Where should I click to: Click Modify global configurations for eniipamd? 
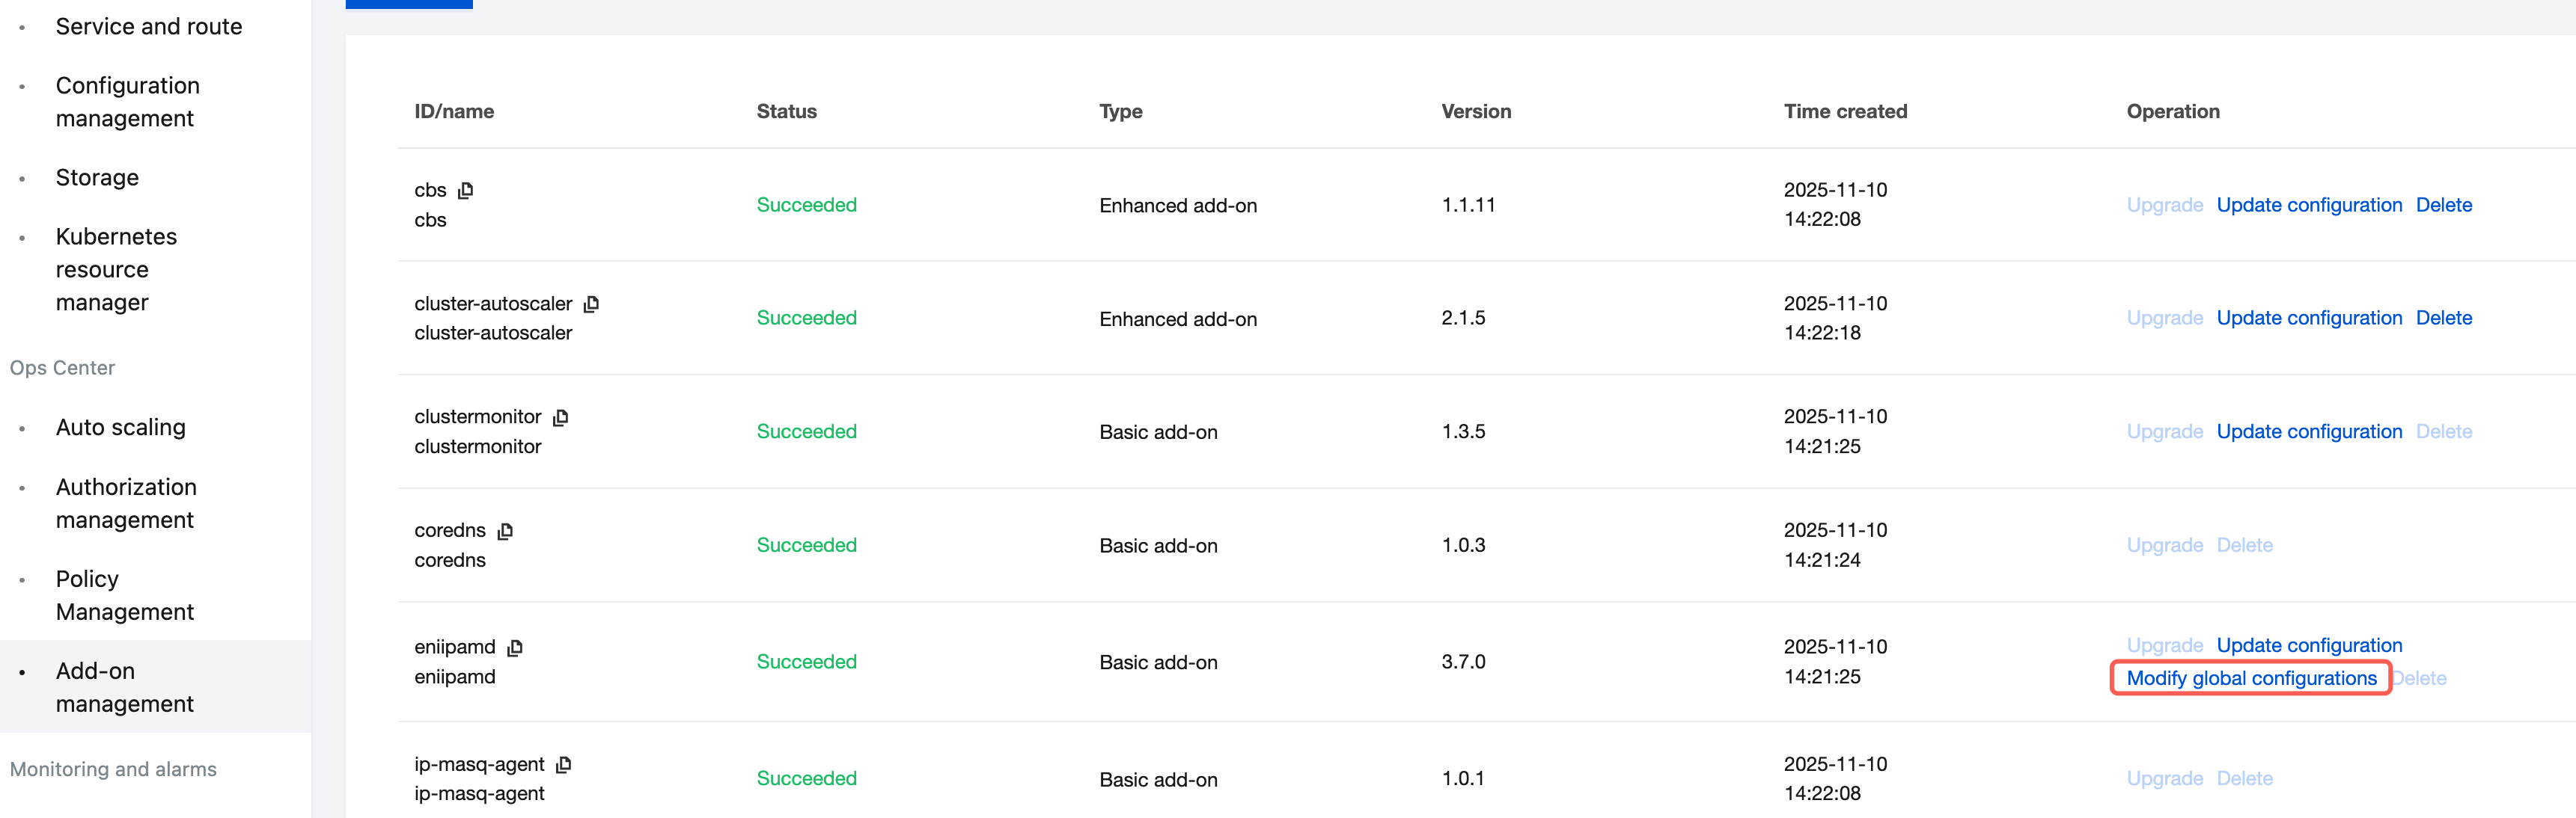2251,678
